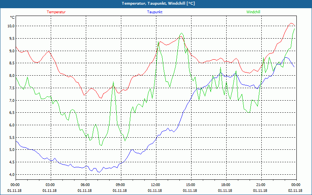312x195 pixels.
Task: Click the 7,5 y-axis value
Action: (12, 88)
